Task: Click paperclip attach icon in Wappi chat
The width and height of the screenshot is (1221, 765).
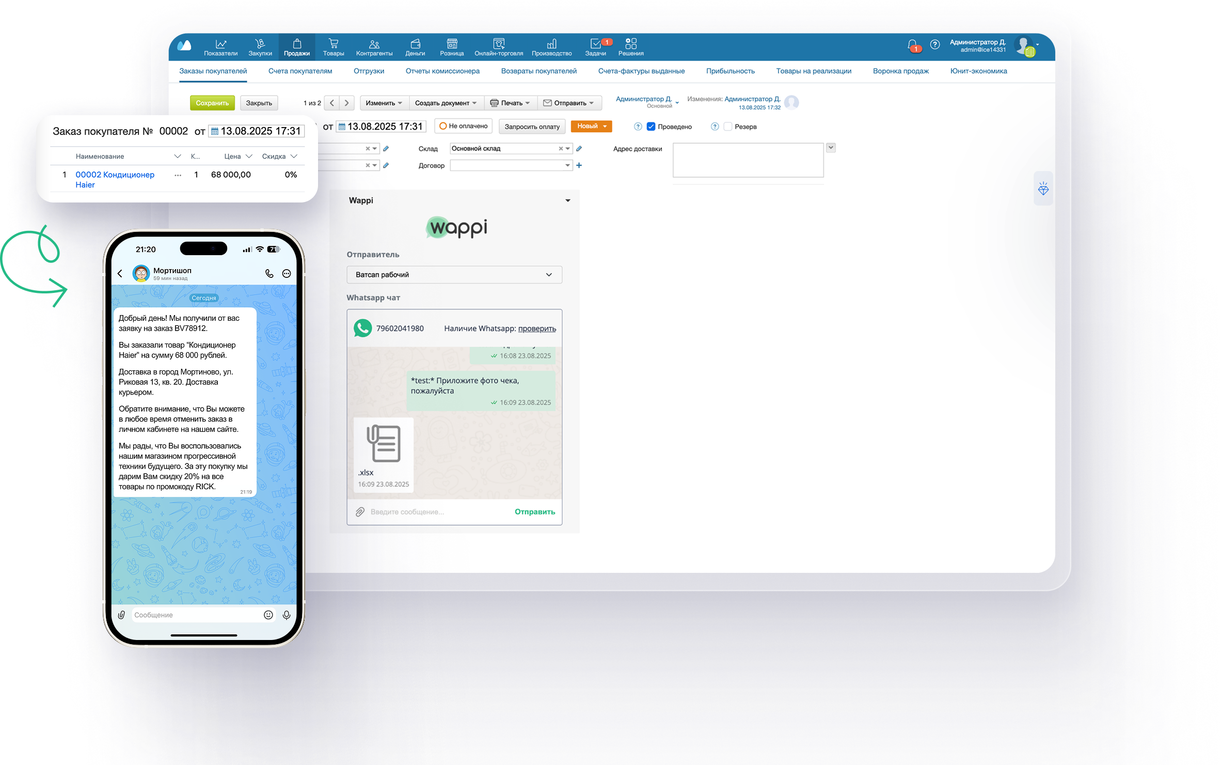Action: click(360, 512)
